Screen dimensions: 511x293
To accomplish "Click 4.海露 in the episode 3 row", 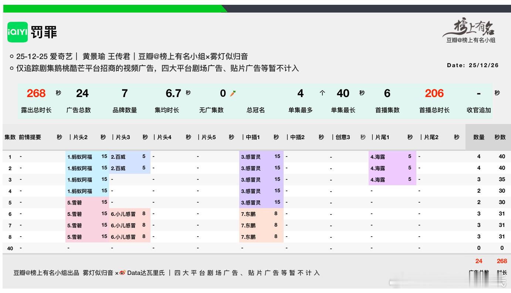I will 378,180.
